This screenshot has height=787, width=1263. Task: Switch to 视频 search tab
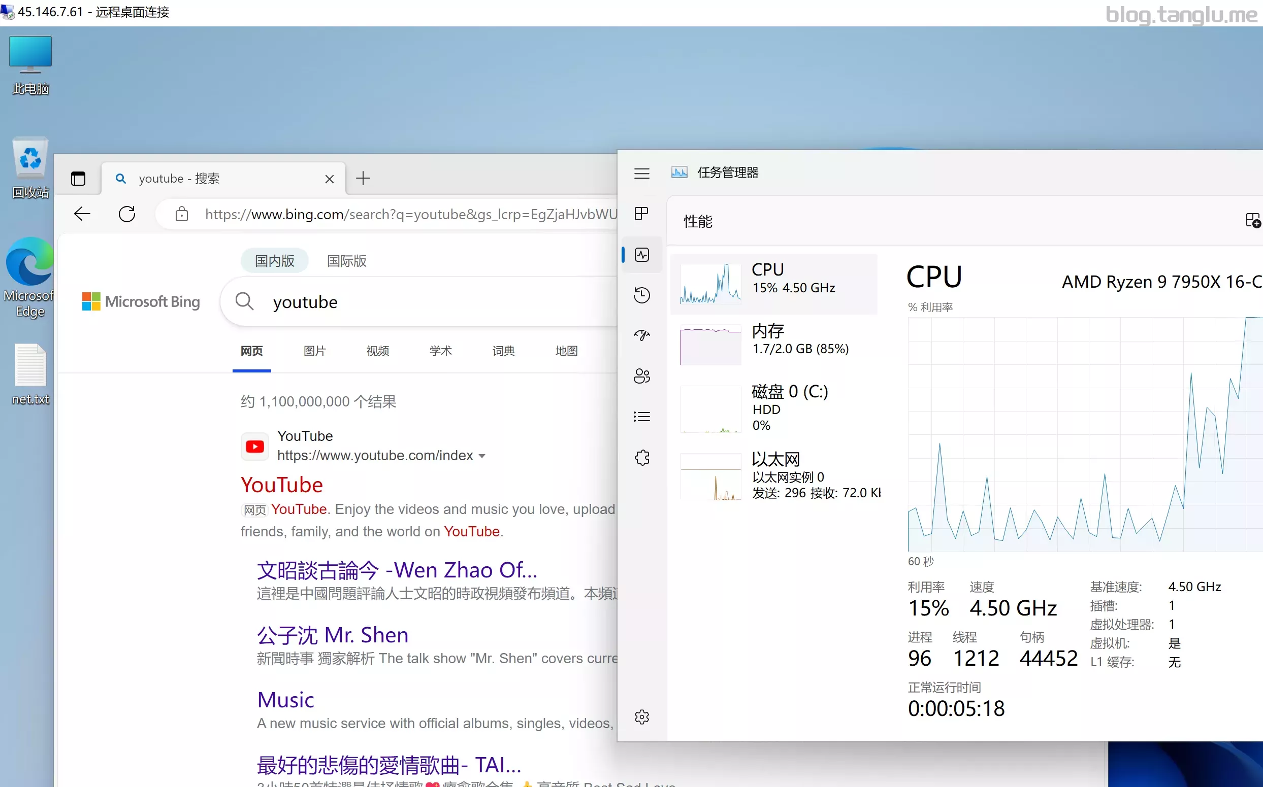[x=376, y=351]
